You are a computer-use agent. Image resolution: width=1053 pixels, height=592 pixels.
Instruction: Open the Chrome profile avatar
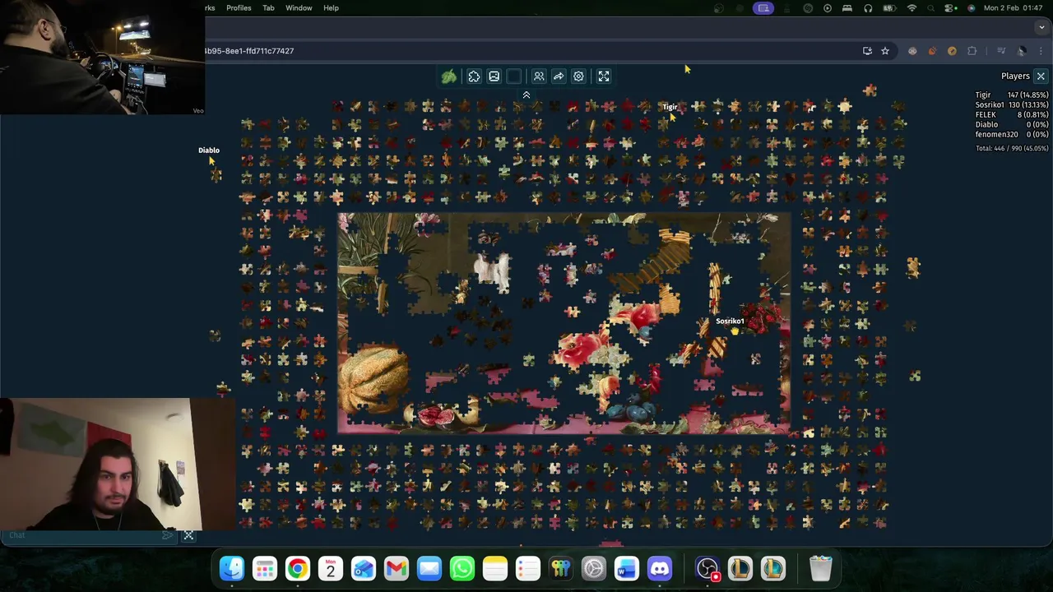pyautogui.click(x=1022, y=51)
